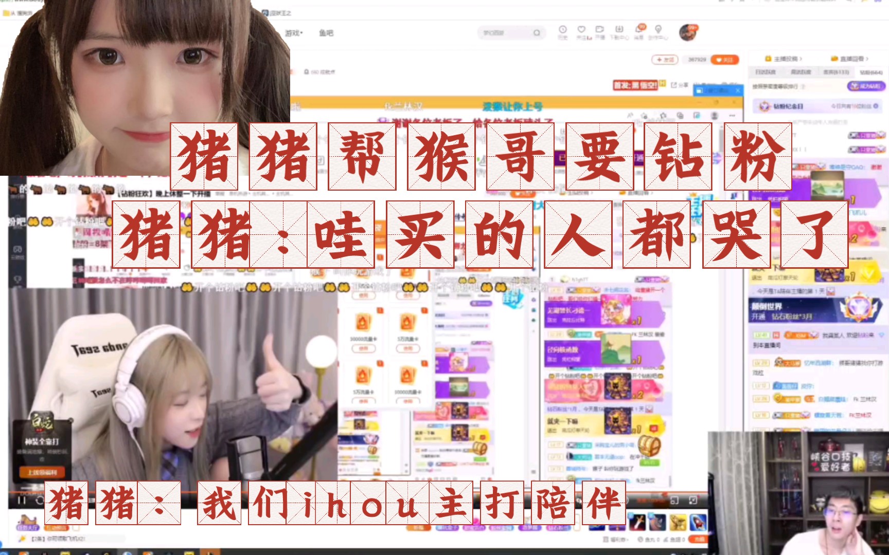The height and width of the screenshot is (555, 889).
Task: Open the 直播回看 link
Action: coord(849,59)
